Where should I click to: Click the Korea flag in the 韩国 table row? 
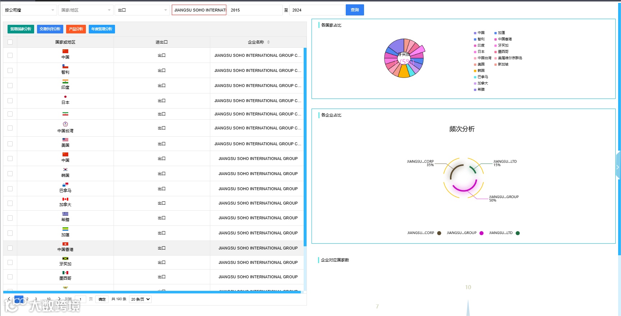(x=65, y=170)
